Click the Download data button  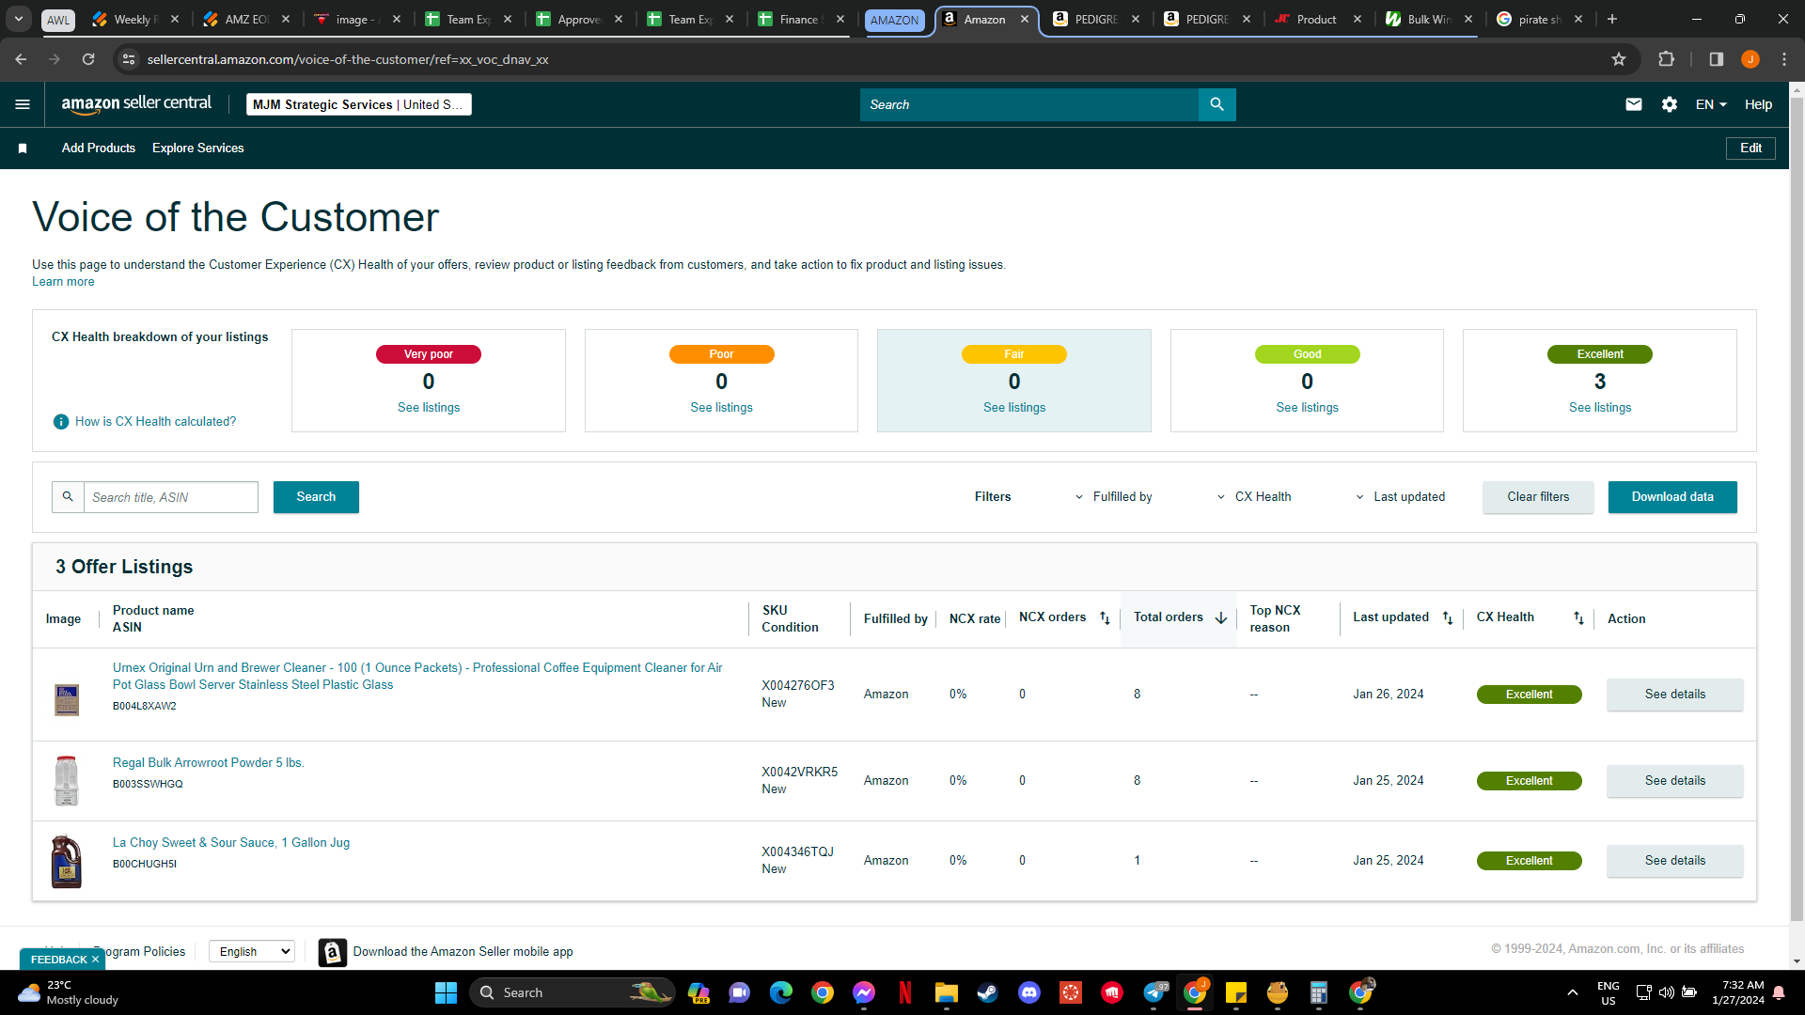(1672, 497)
